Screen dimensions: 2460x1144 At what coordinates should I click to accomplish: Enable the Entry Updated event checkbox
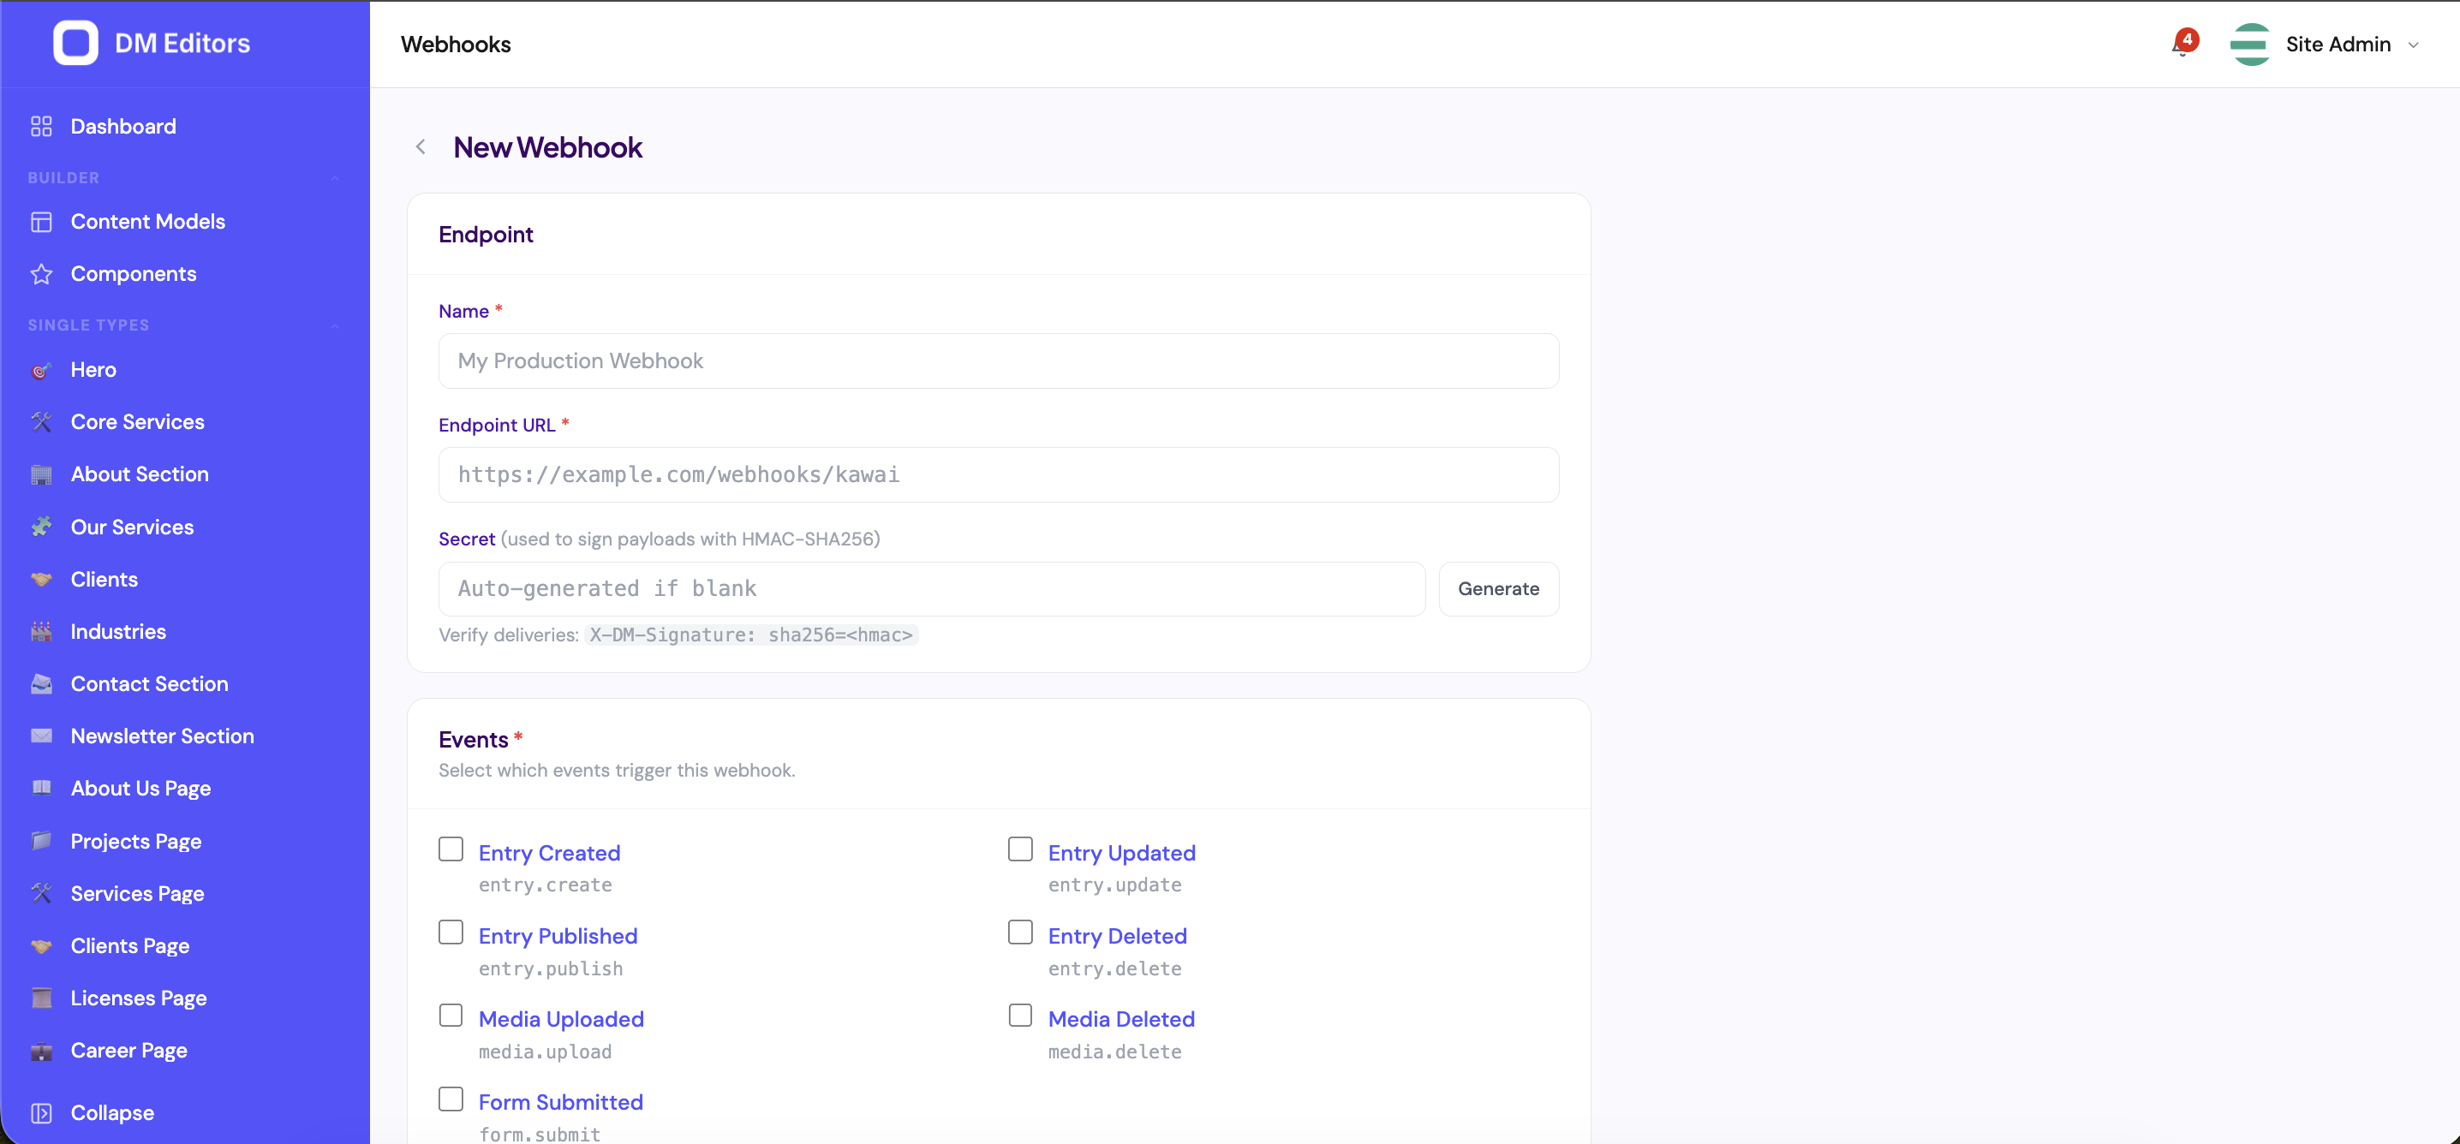coord(1021,849)
